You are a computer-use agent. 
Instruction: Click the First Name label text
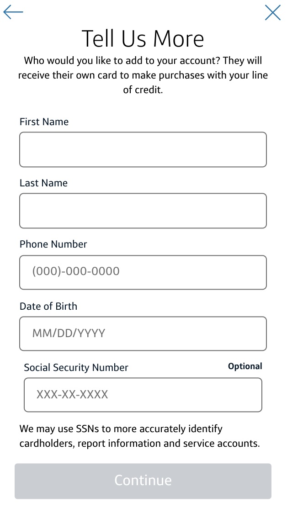44,122
